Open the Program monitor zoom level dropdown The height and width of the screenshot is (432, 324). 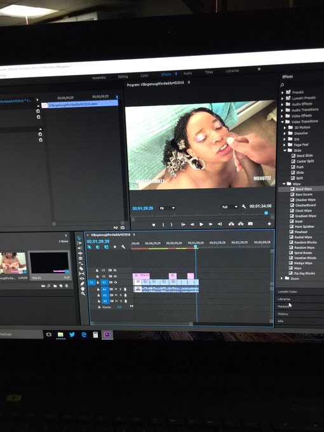point(167,208)
